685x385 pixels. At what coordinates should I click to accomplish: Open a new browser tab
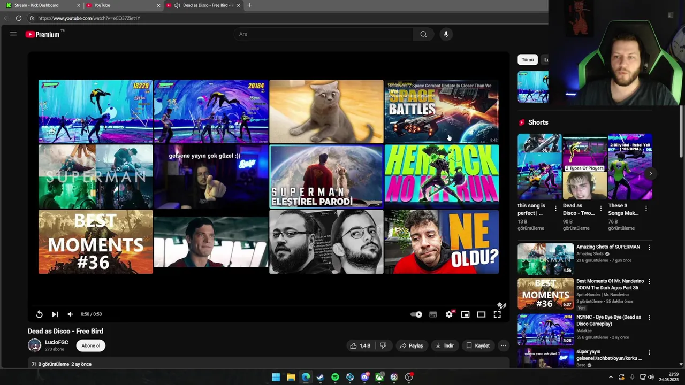249,5
